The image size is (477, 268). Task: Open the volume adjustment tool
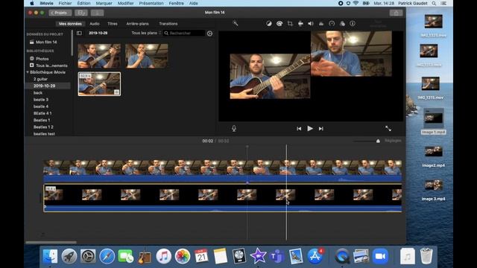pos(311,23)
